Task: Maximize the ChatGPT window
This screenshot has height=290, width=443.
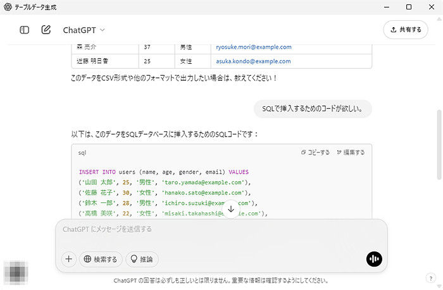Action: pos(409,7)
